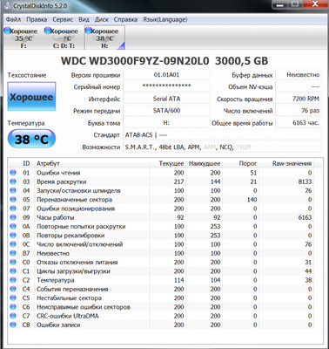Open the Сервис menu
Image resolution: width=329 pixels, height=349 pixels.
pos(63,20)
